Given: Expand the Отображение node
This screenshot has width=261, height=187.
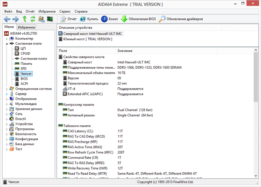Looking at the screenshot, I should (x=7, y=99).
